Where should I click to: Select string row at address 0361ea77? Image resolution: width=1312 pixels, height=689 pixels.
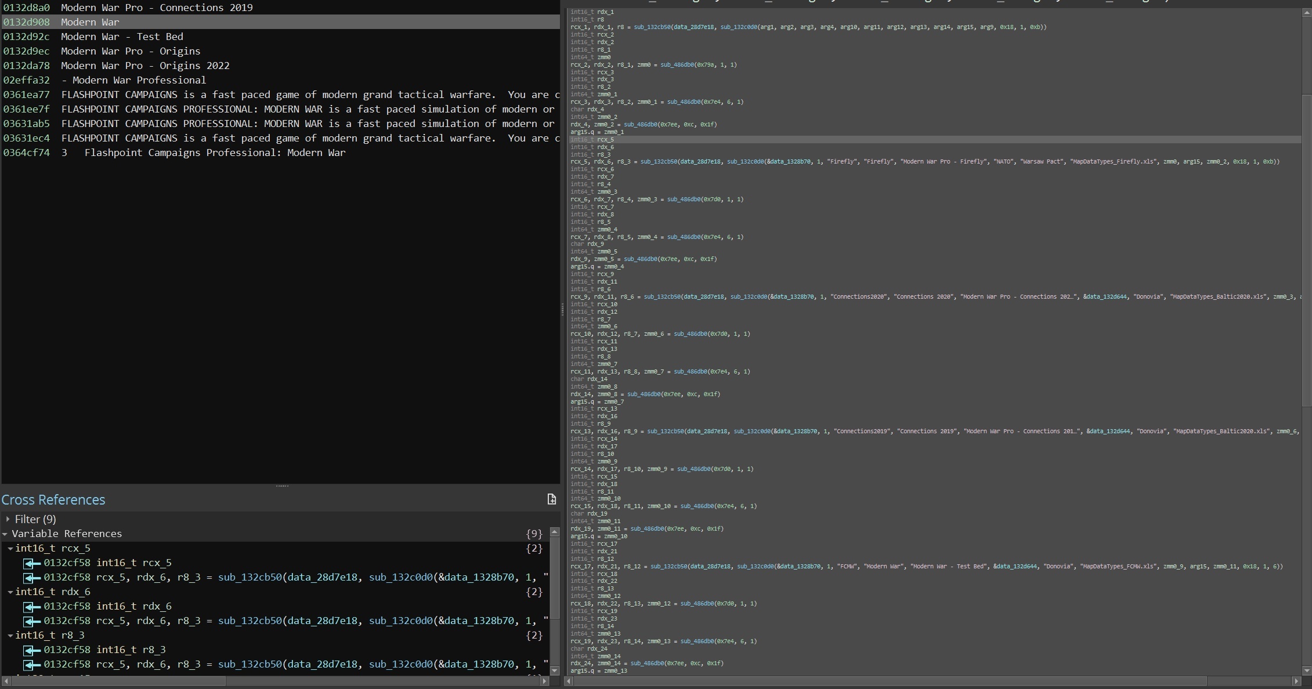click(280, 95)
